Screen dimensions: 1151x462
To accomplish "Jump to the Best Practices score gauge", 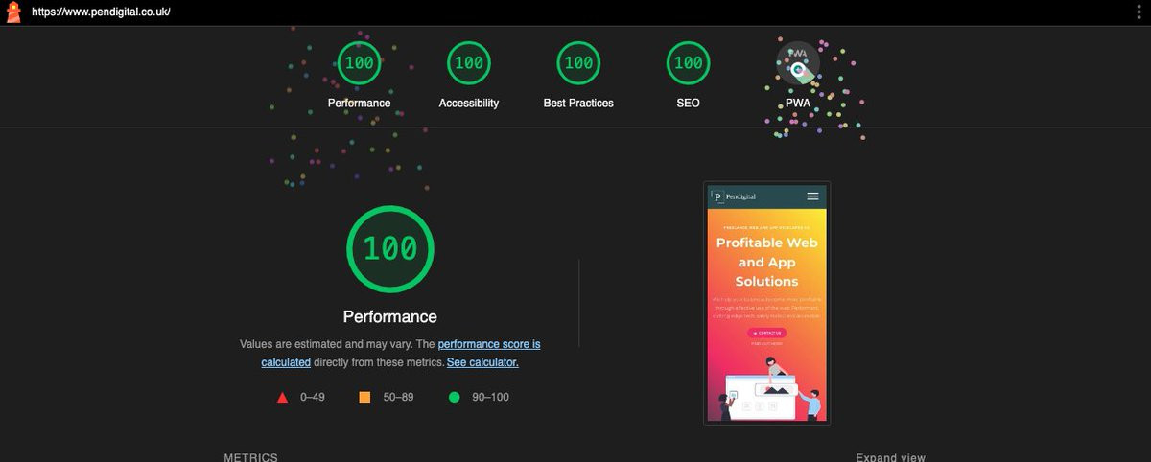I will point(578,76).
